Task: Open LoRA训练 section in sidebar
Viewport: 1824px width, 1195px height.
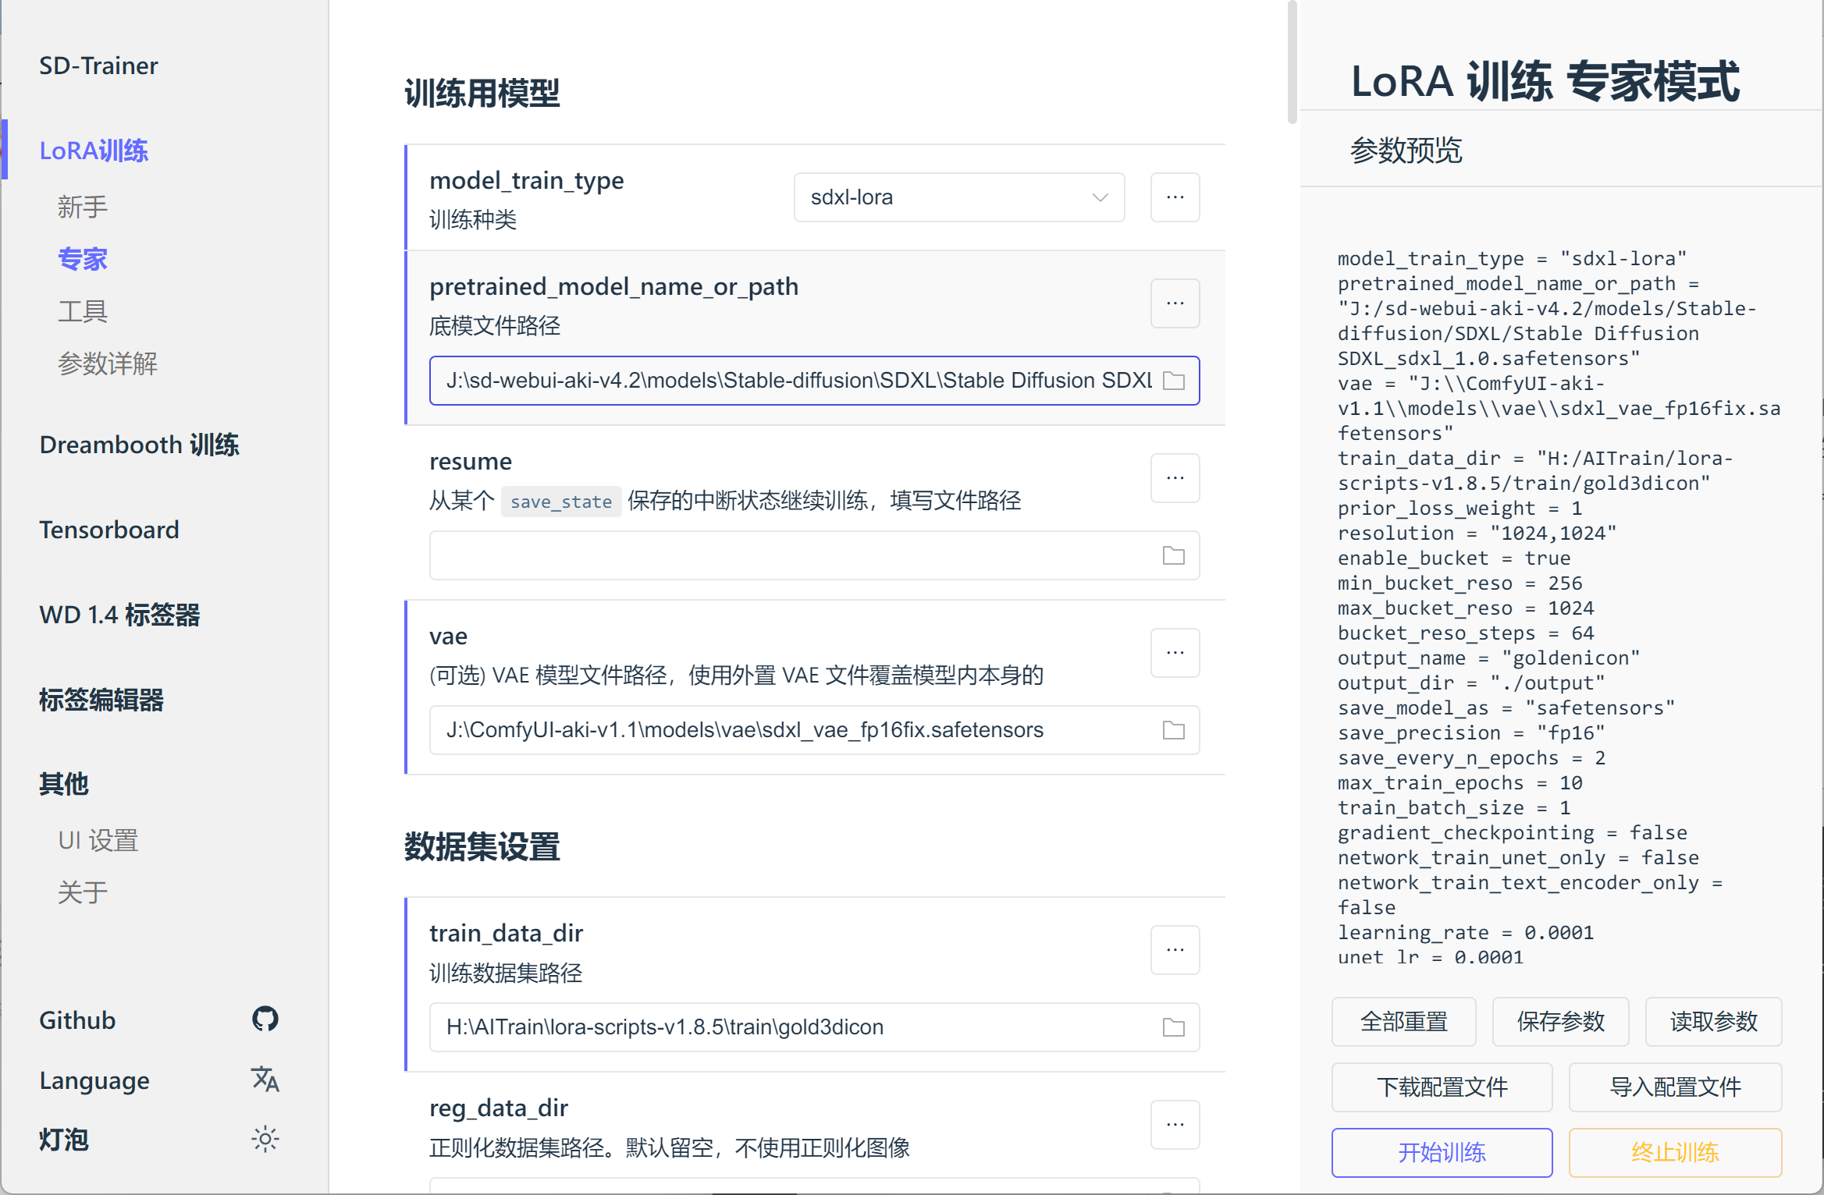Action: 94,150
